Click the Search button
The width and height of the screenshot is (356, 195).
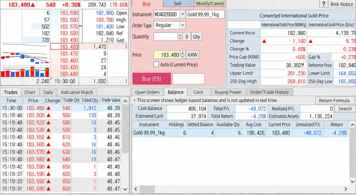click(x=345, y=108)
